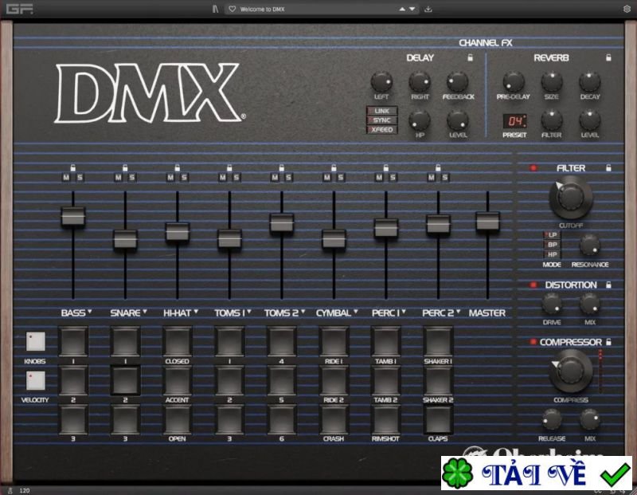
Task: Select LP filter mode
Action: pos(552,234)
